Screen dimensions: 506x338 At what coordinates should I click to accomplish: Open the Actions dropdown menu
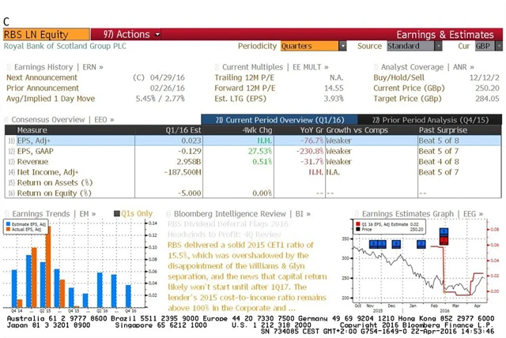(x=126, y=35)
